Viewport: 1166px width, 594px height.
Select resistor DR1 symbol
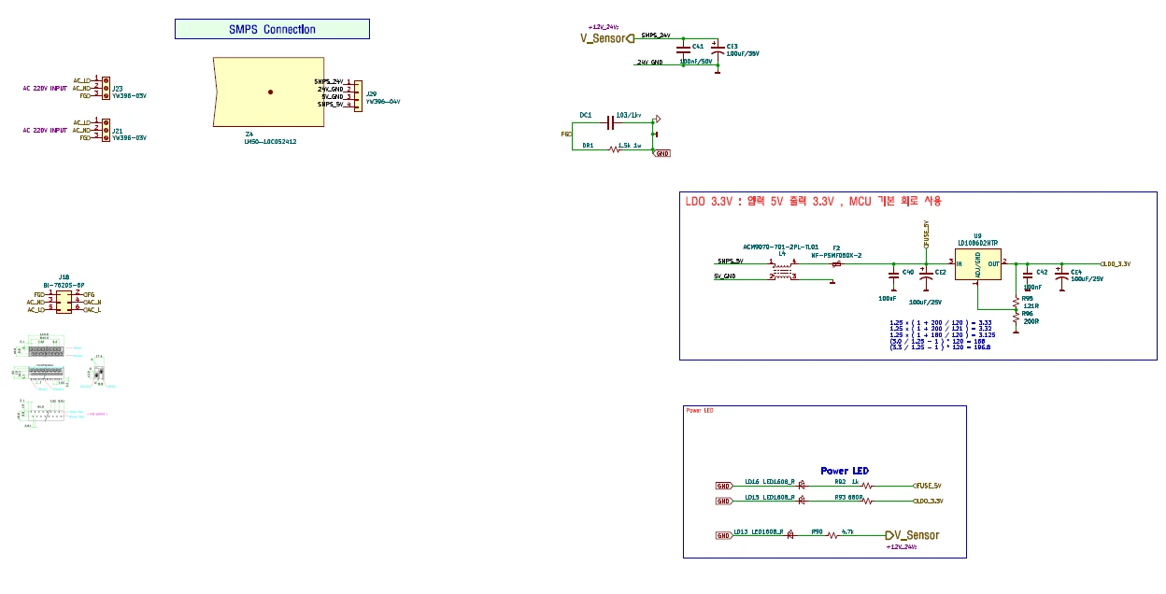pos(615,149)
